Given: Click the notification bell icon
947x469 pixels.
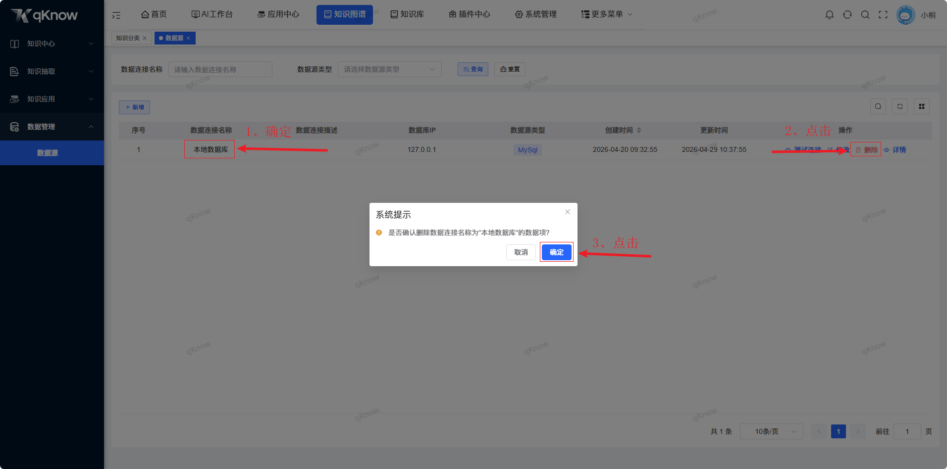Looking at the screenshot, I should point(830,15).
